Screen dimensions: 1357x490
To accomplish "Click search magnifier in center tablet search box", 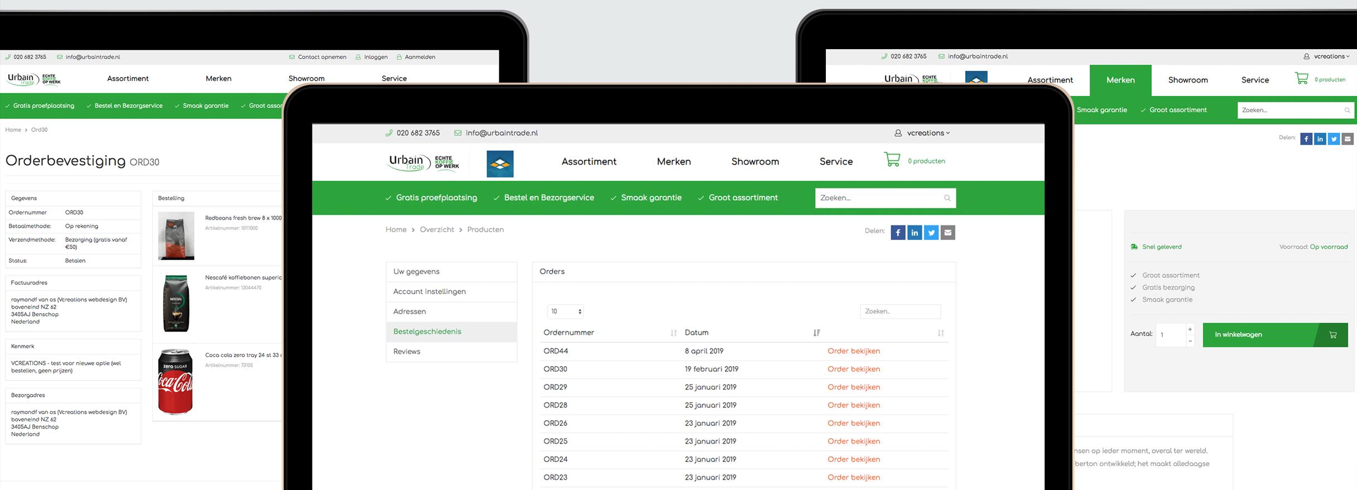I will 947,198.
